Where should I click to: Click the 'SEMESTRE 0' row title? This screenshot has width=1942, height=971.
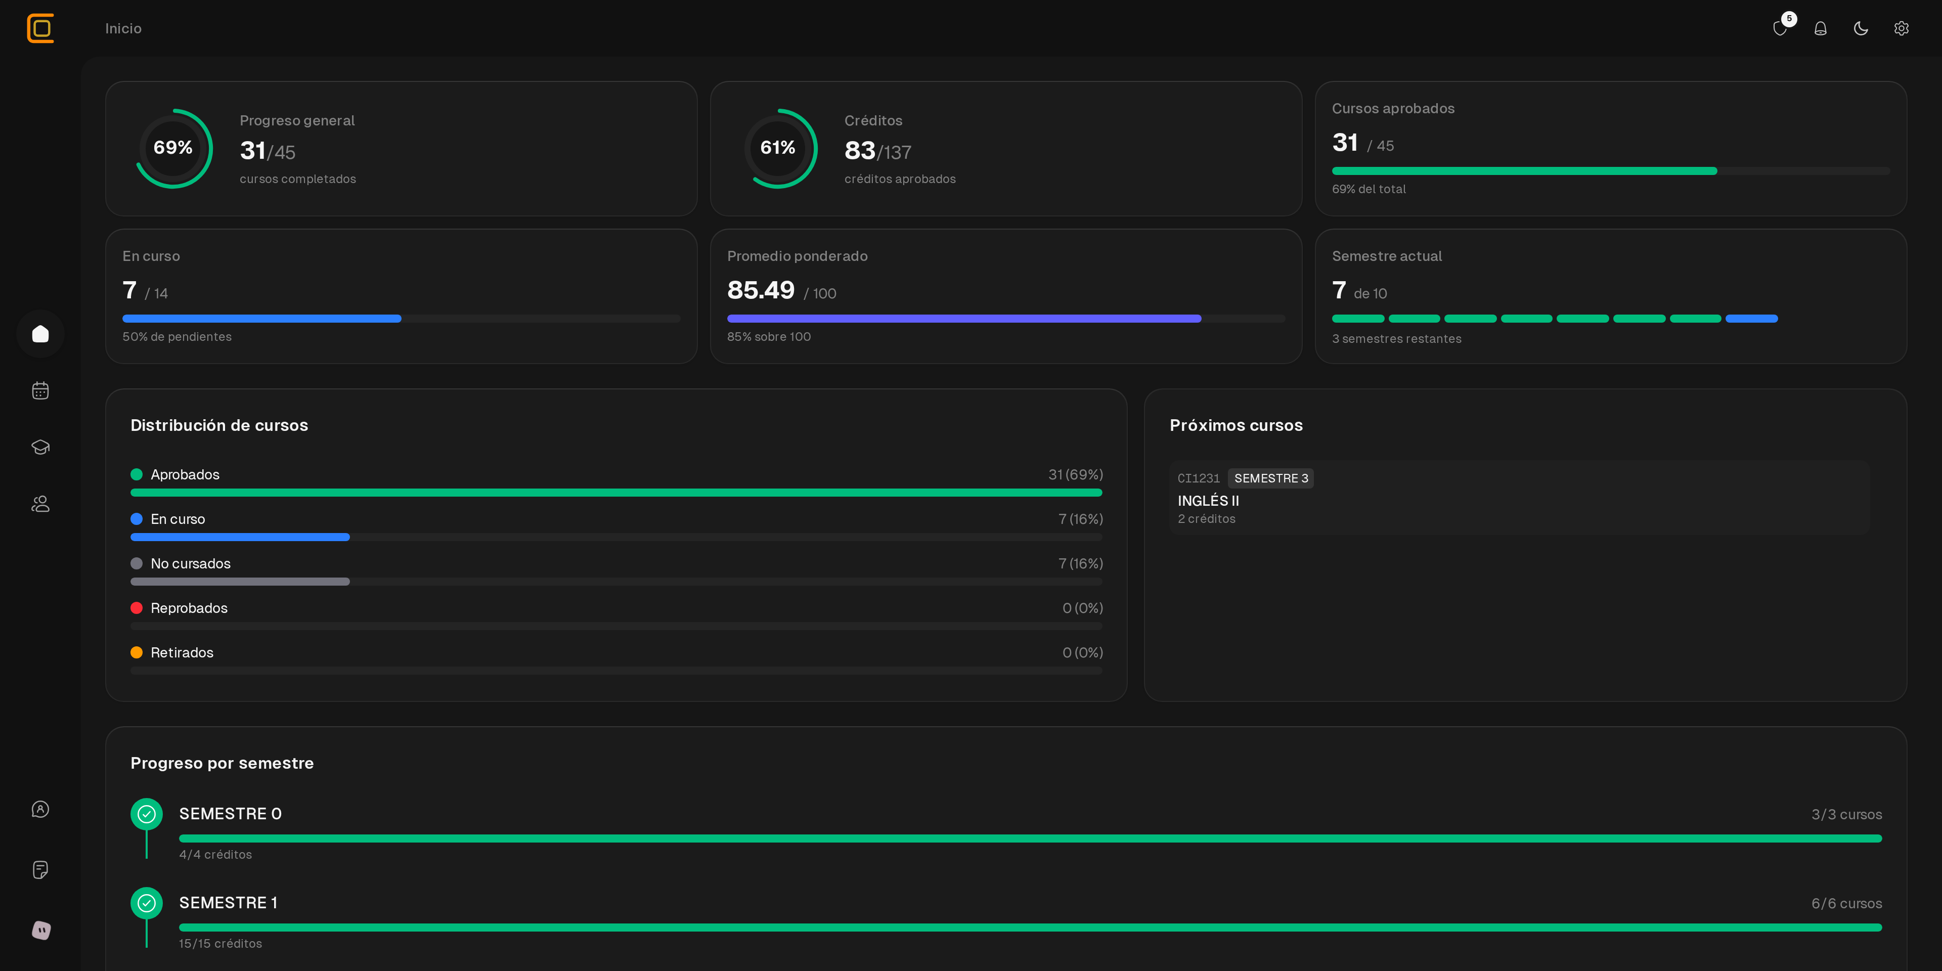pyautogui.click(x=230, y=814)
